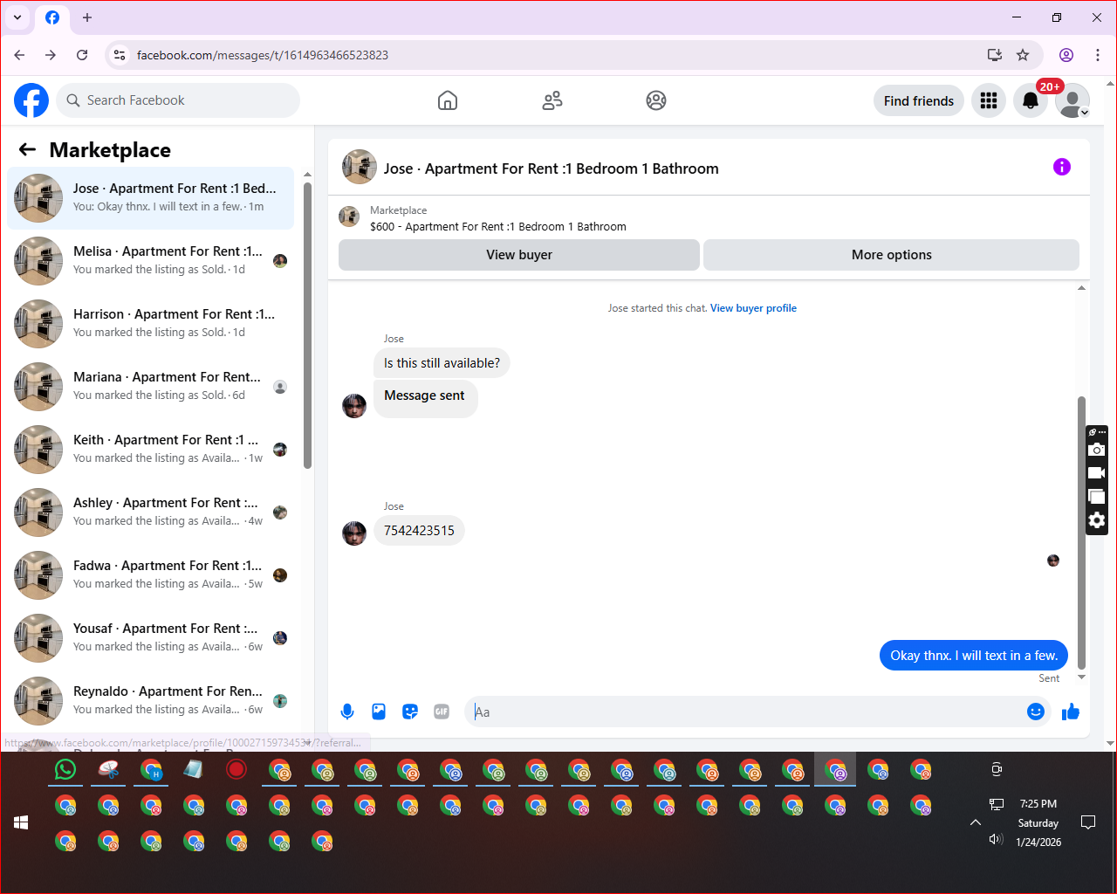Choose a GIF icon
Screen dimensions: 1117x894
[x=442, y=712]
